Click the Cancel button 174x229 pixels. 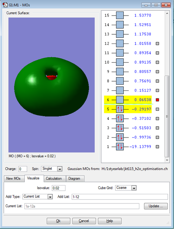[84, 221]
